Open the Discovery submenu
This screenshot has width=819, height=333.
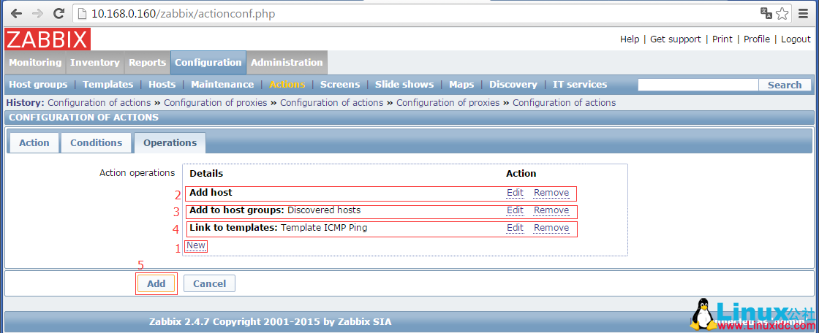click(x=513, y=85)
